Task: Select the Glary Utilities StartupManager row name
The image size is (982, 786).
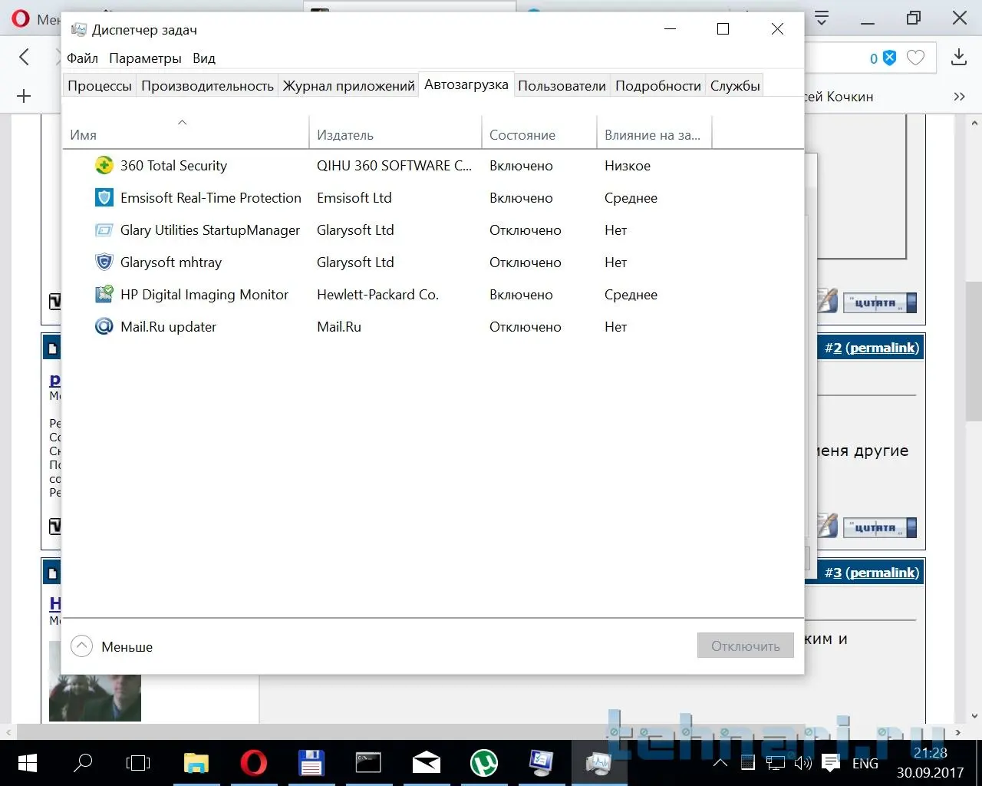Action: click(210, 230)
